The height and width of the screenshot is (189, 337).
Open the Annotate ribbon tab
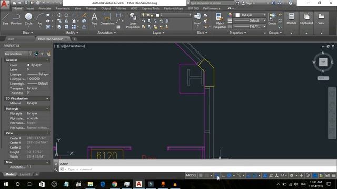[x=44, y=8]
